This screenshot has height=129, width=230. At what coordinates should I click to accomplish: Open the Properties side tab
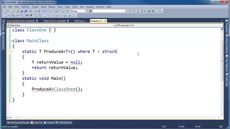(x=227, y=26)
